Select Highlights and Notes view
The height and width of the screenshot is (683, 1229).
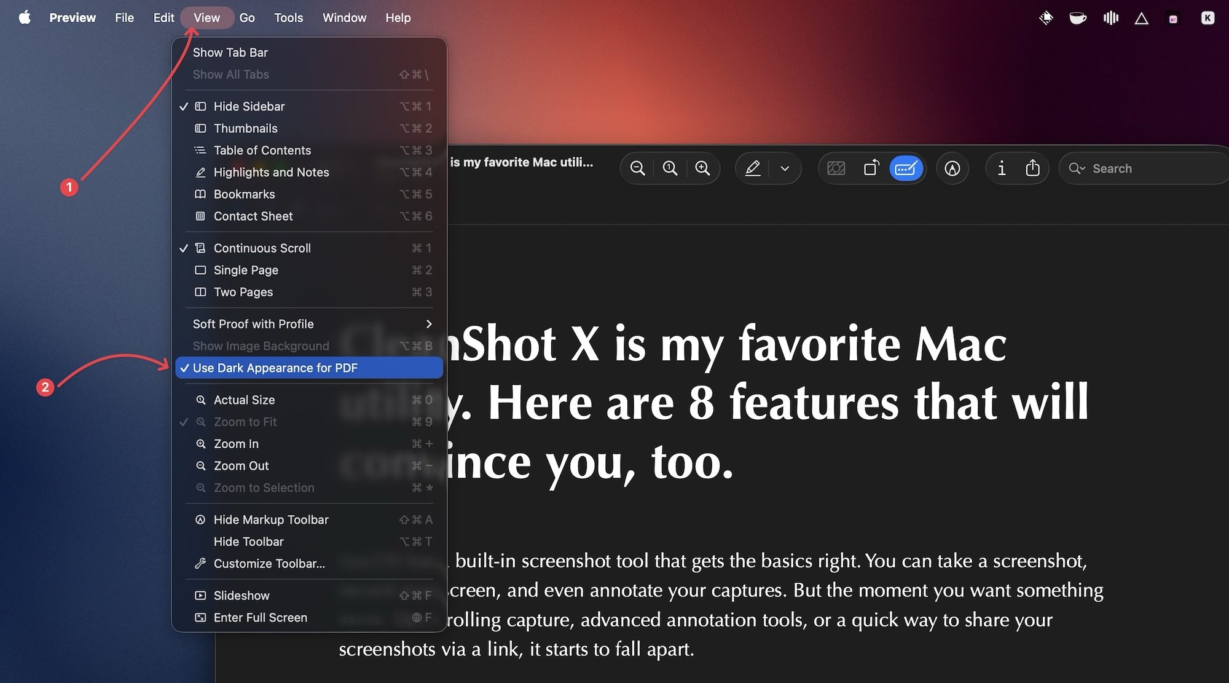click(x=309, y=172)
